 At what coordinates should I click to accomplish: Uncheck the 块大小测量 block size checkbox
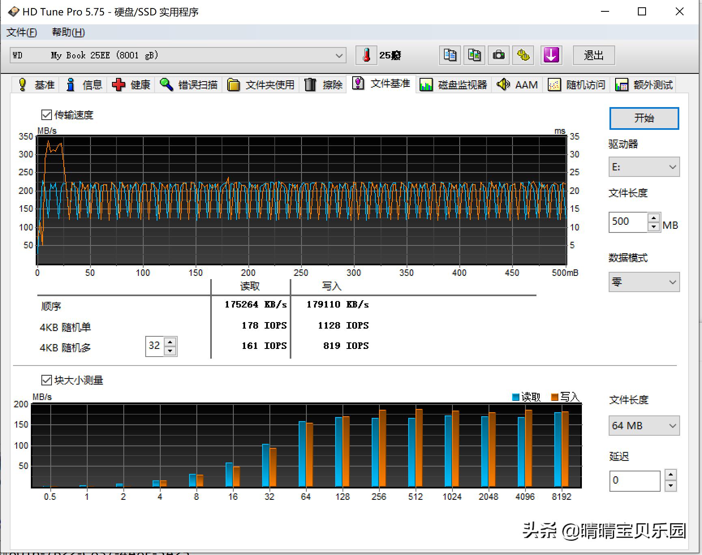pos(47,380)
